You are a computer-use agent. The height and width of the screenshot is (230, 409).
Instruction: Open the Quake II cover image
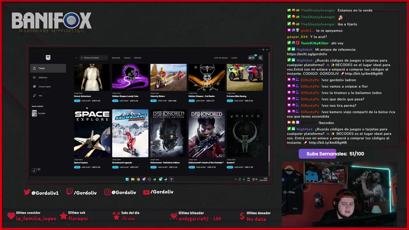tap(245, 134)
